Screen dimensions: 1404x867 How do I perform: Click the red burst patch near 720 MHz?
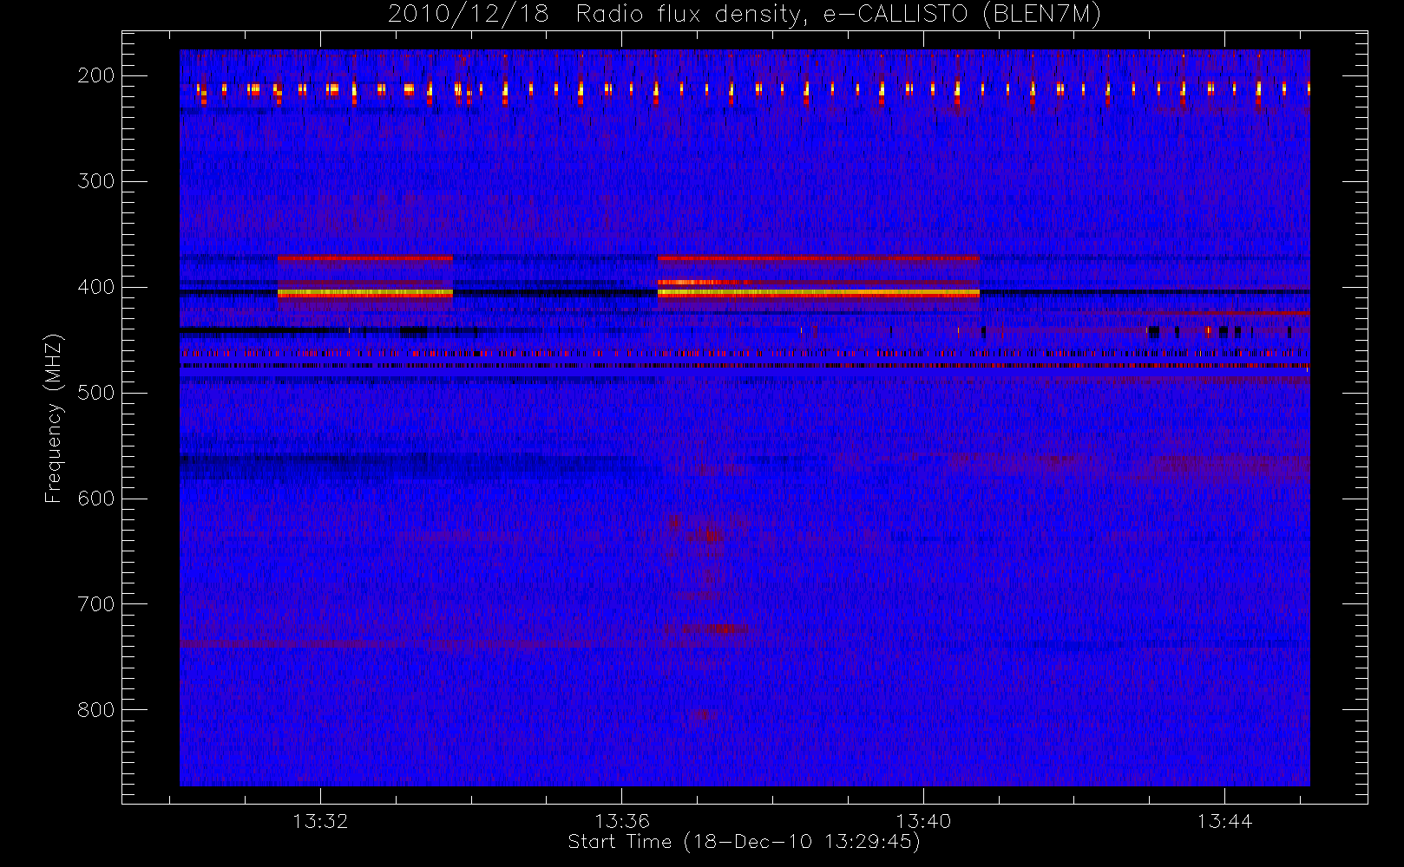[x=726, y=628]
